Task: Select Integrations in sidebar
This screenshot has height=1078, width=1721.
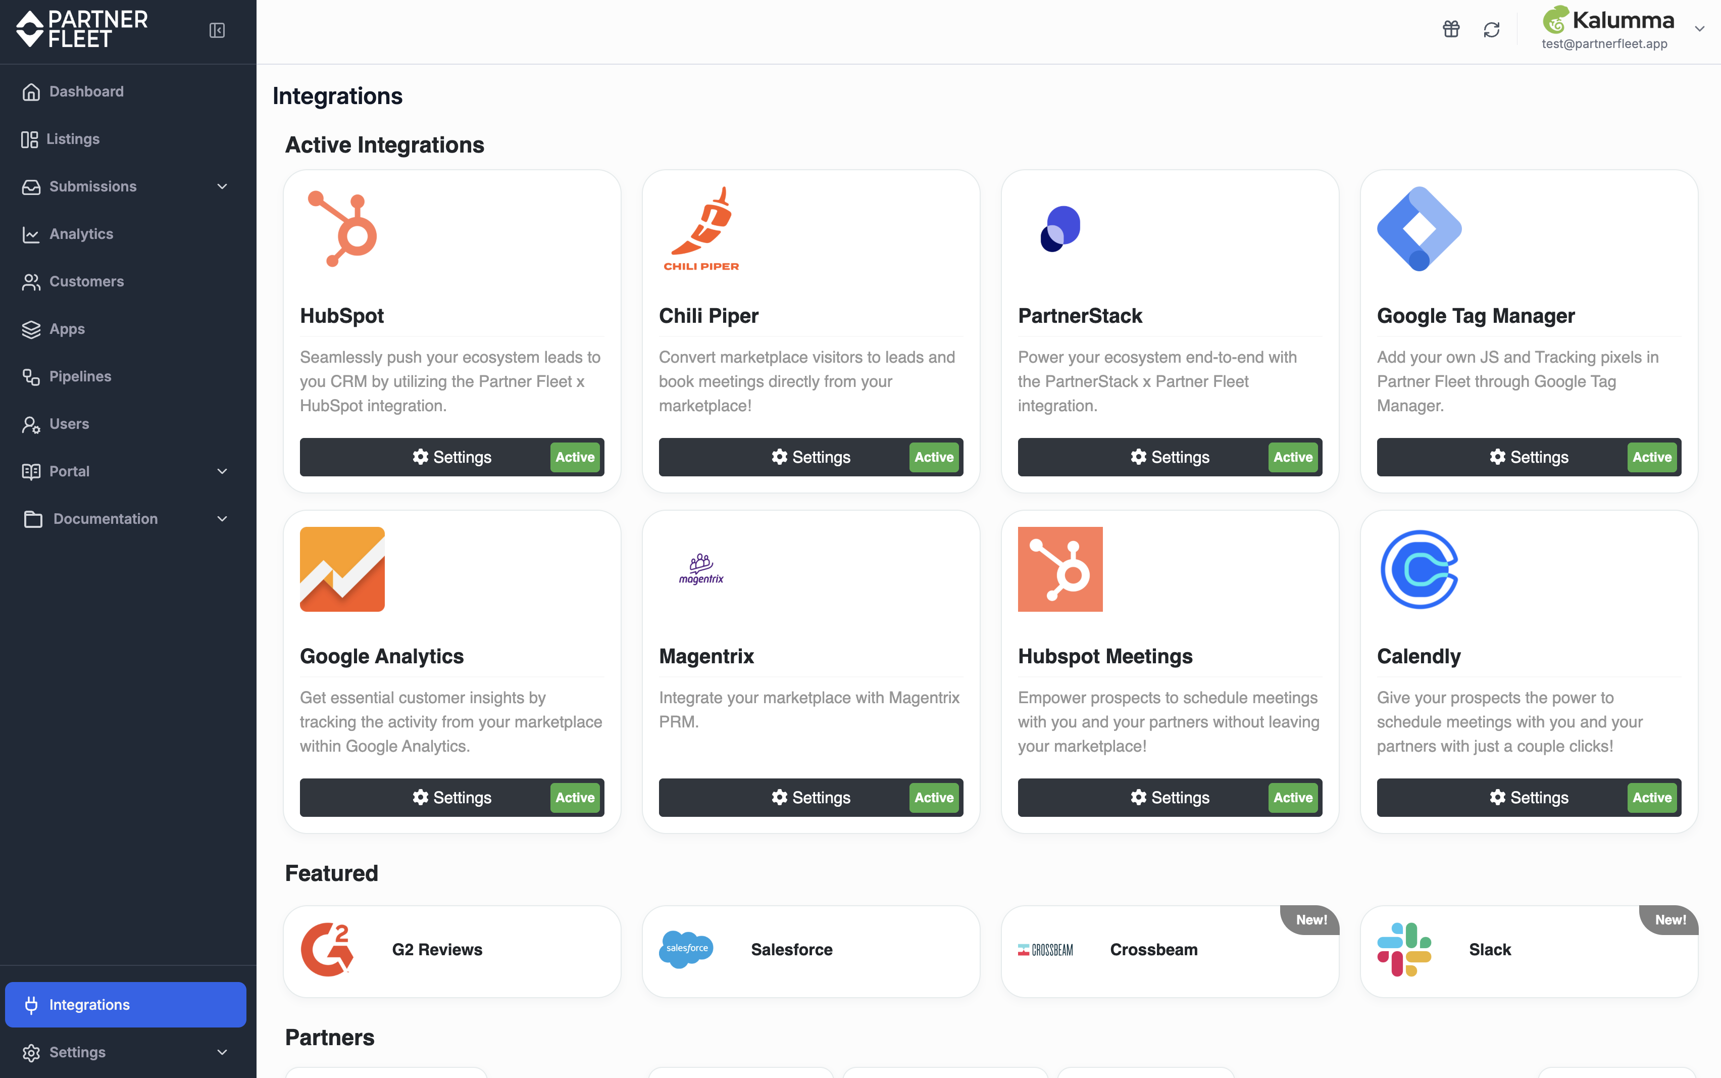Action: [125, 1005]
